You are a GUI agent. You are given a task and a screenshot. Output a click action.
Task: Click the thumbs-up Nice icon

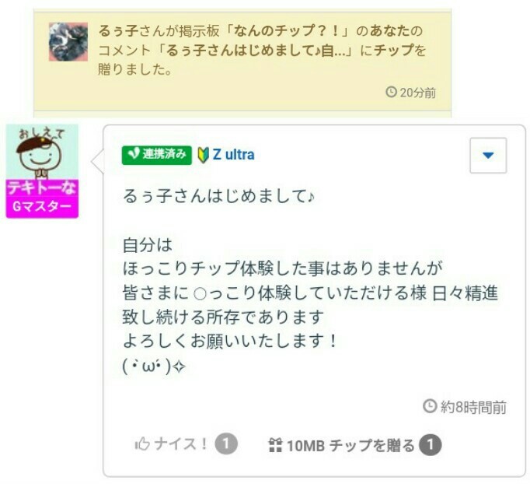142,444
